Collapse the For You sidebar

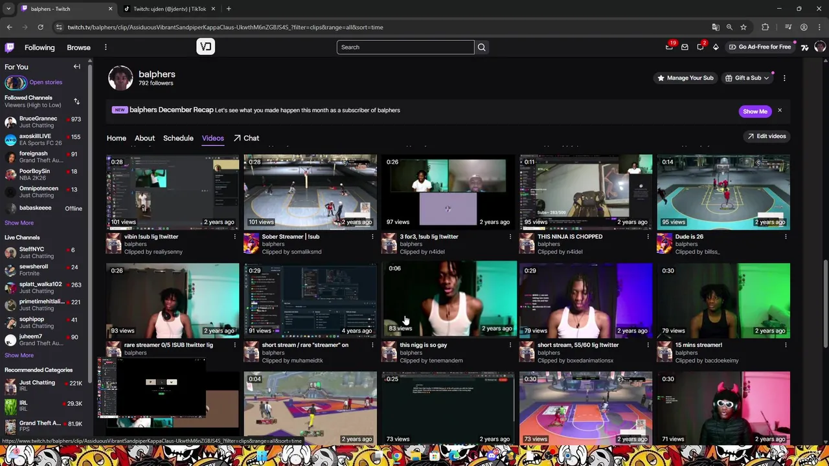(x=76, y=67)
